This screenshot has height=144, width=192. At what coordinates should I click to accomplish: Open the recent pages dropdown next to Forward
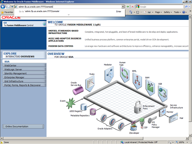[x=12, y=7]
